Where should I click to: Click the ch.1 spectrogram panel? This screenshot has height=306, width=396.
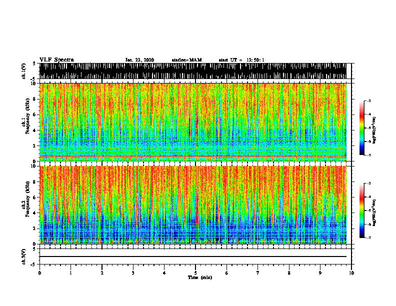[192, 122]
